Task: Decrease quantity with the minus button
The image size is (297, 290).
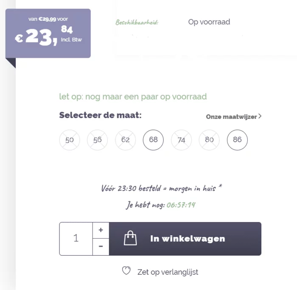Action: [101, 247]
